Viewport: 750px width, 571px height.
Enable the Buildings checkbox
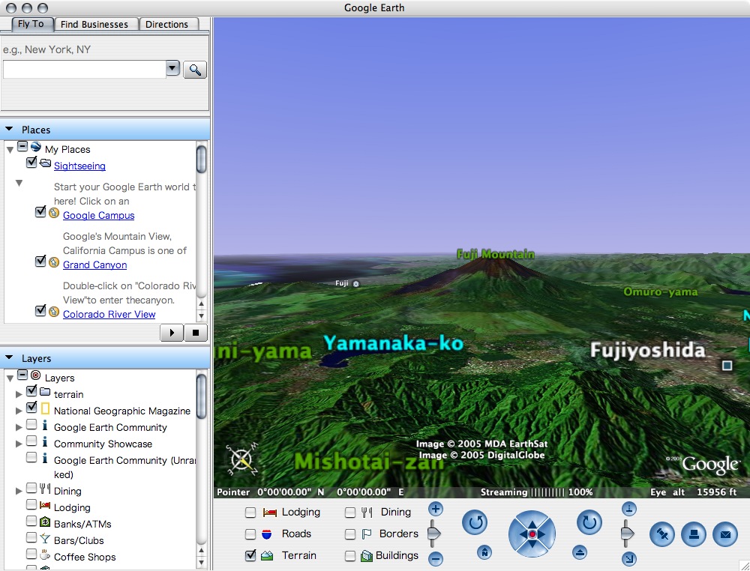tap(350, 556)
